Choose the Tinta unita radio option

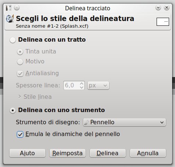20,52
